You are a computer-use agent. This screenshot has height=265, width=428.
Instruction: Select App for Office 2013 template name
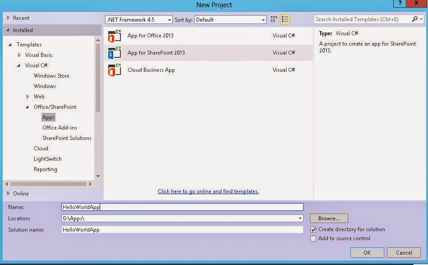click(150, 36)
